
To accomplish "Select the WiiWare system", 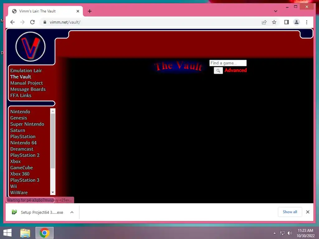I will click(x=19, y=192).
